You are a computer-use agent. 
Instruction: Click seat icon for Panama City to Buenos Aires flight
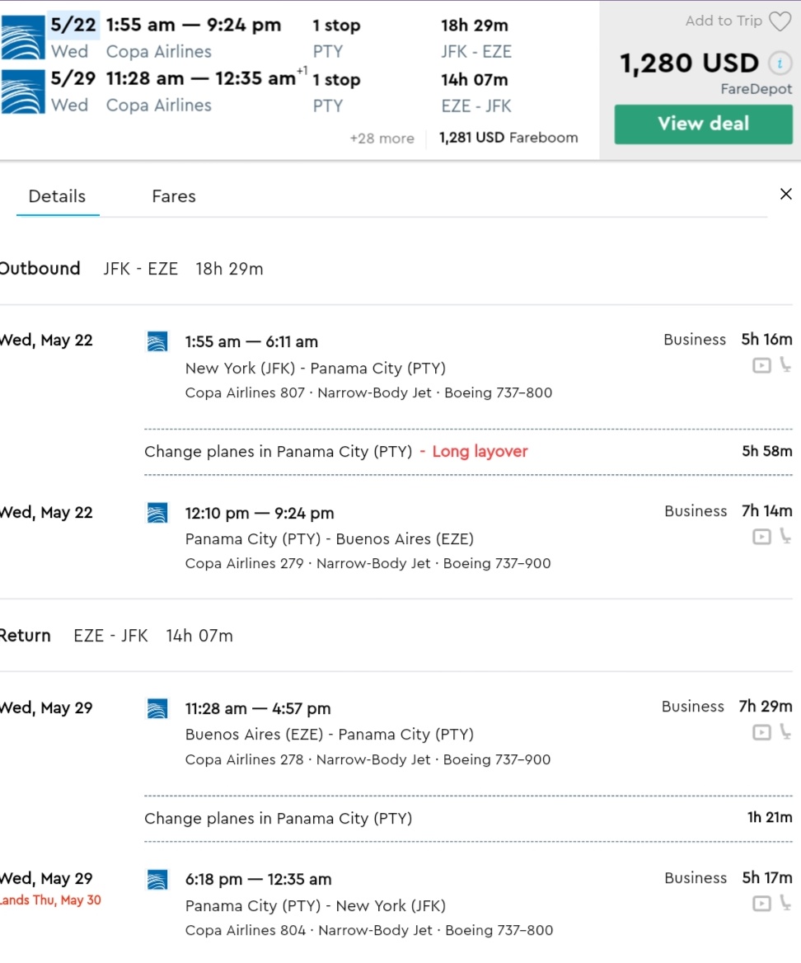point(785,537)
